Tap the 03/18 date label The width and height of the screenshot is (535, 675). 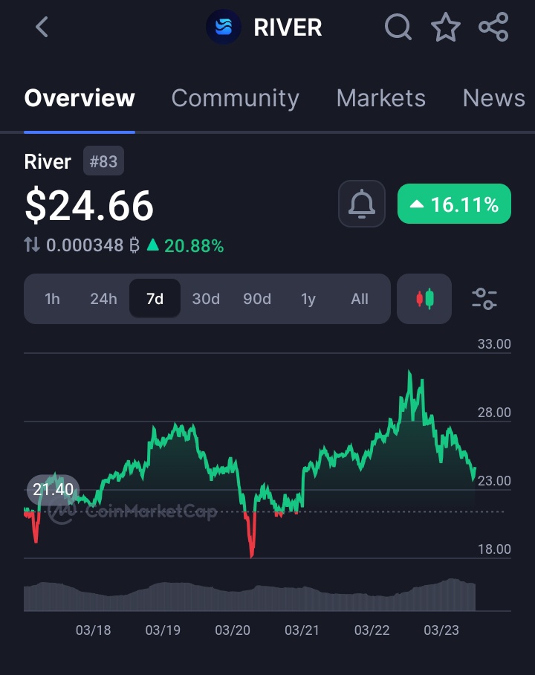[93, 630]
